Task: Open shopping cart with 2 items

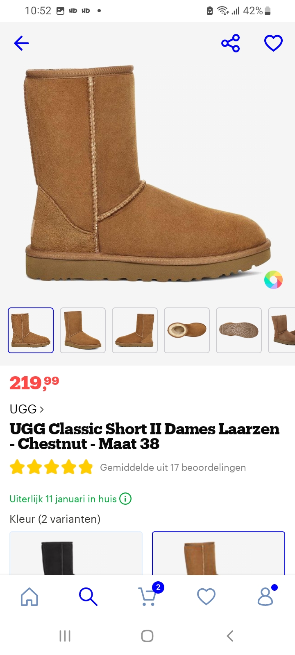Action: 148,596
